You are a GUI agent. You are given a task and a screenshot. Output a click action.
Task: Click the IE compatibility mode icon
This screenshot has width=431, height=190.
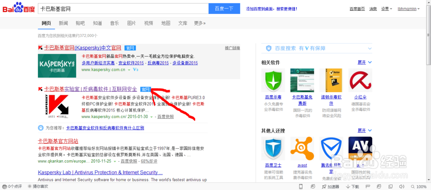379,187
